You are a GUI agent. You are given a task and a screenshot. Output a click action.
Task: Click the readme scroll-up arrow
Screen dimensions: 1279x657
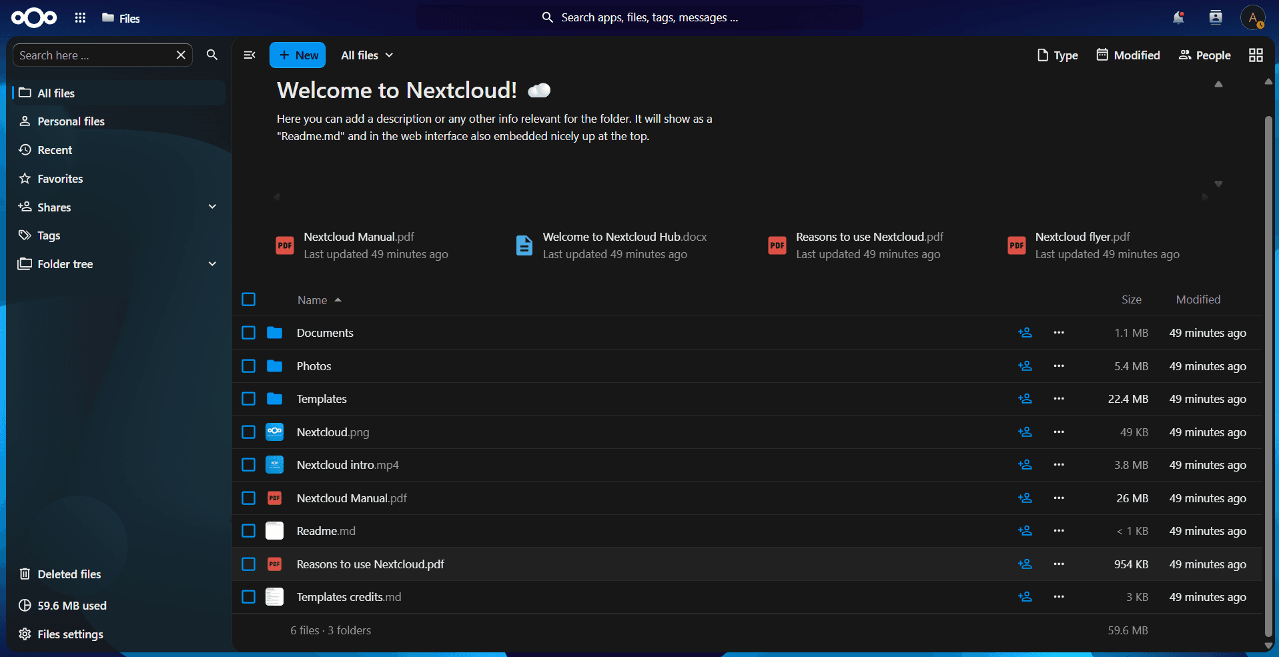1218,84
